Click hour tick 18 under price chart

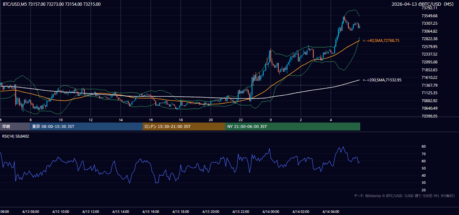(x=181, y=120)
